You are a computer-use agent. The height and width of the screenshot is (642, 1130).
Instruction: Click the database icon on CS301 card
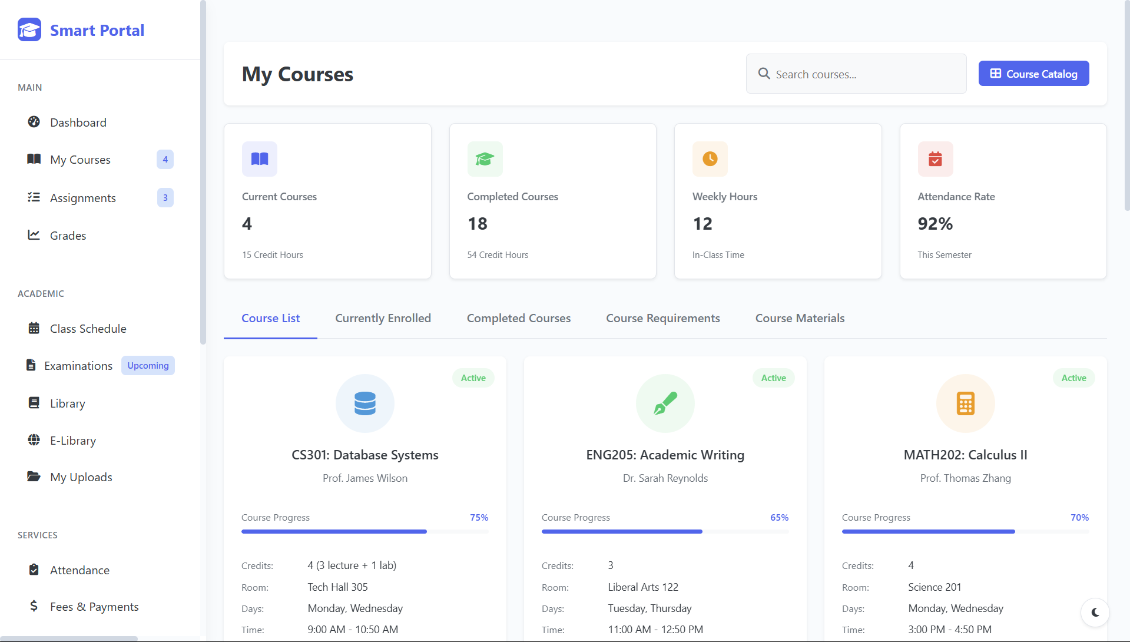coord(364,403)
